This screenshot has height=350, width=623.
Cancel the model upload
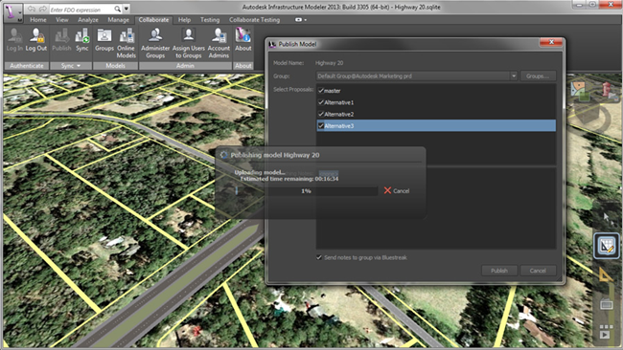click(397, 190)
